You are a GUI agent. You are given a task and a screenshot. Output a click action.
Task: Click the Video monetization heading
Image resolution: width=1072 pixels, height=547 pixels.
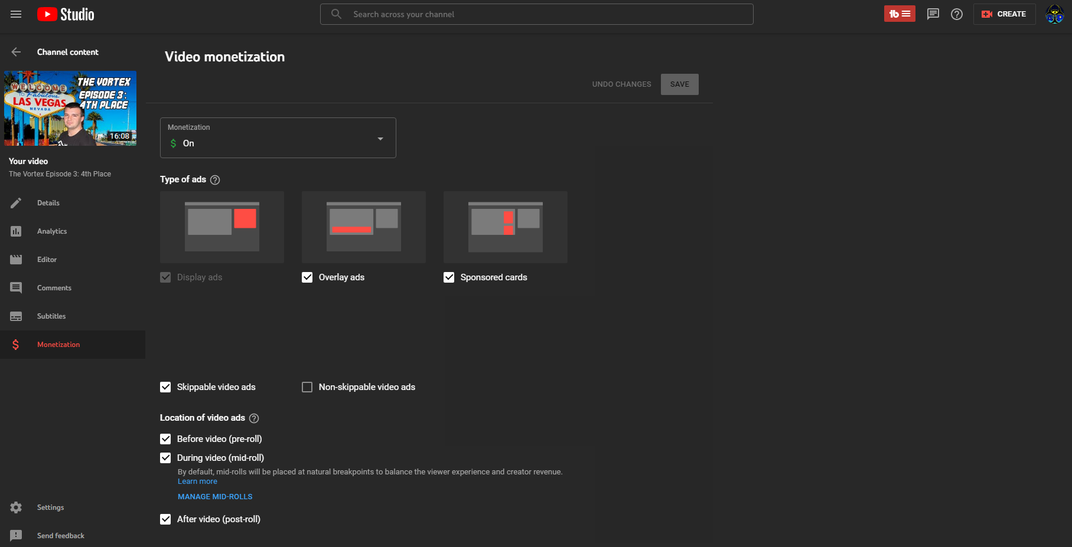[x=224, y=57]
